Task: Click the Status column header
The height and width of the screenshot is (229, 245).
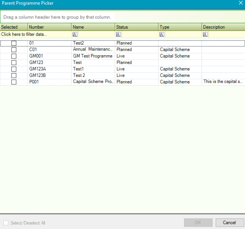Action: 136,27
